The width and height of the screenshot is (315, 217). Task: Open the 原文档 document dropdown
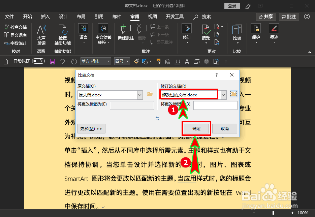(x=140, y=95)
